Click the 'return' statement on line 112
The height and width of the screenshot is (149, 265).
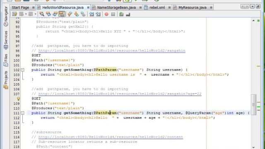48,118
